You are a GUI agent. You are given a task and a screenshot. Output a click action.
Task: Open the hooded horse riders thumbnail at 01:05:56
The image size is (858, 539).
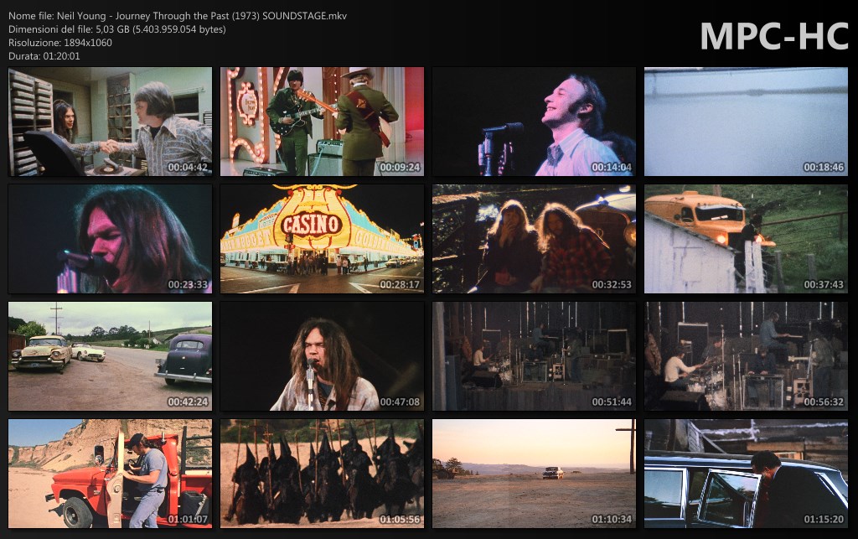point(322,474)
